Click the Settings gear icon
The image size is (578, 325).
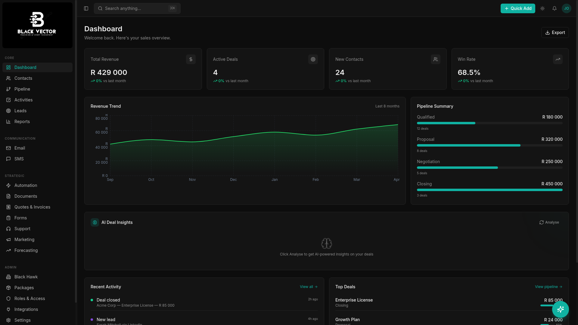click(8, 320)
